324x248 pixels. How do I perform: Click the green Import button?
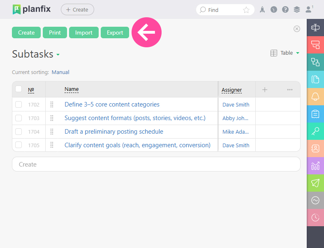click(x=84, y=32)
